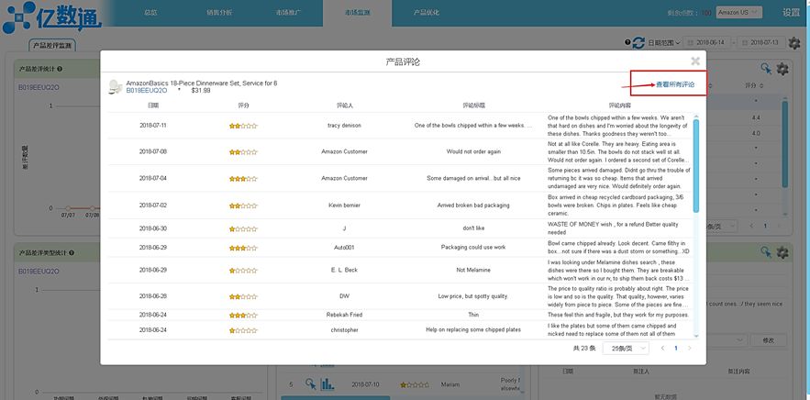
Task: Go to next page in dialog pagination
Action: 689,349
